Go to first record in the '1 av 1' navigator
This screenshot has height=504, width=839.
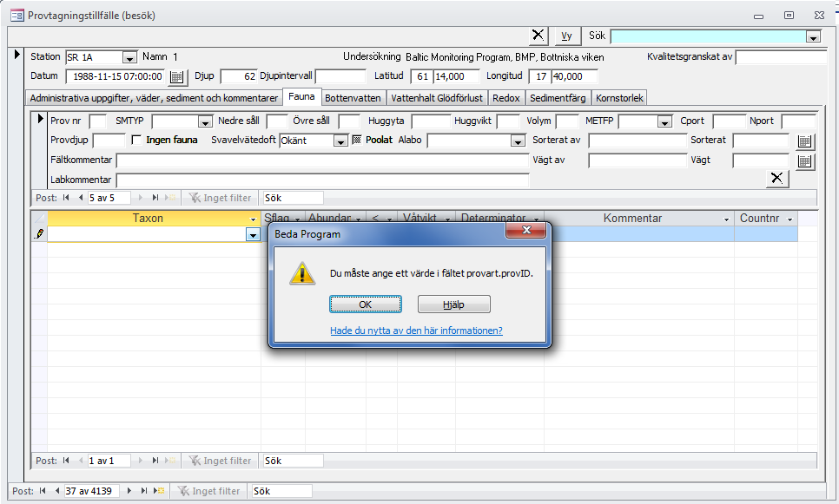(x=66, y=461)
